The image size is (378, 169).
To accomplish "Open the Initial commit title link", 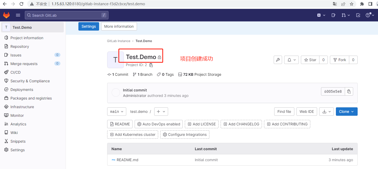I will tap(135, 90).
